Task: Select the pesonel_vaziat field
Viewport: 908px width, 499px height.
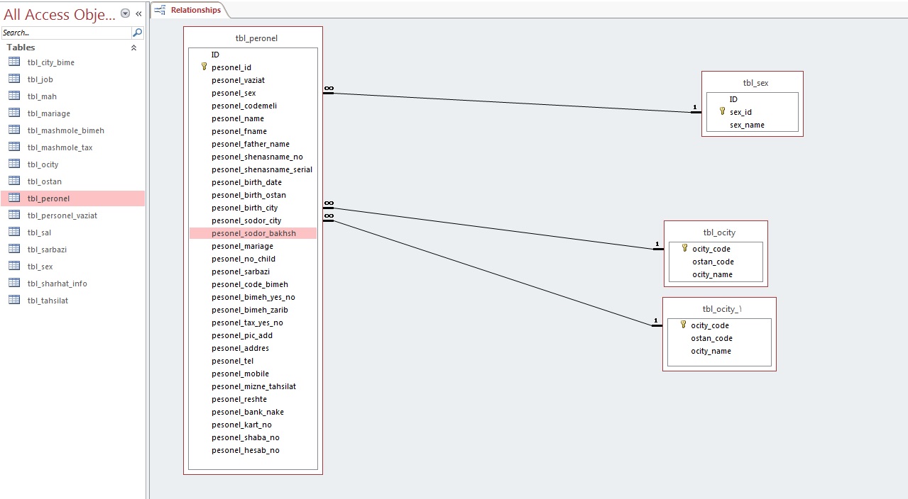Action: pos(253,80)
